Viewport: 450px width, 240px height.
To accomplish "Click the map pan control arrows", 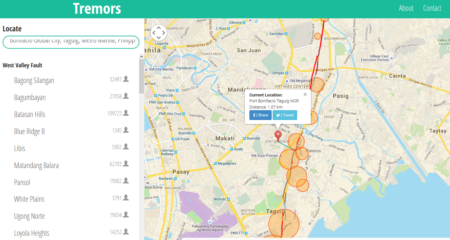I will point(159,32).
